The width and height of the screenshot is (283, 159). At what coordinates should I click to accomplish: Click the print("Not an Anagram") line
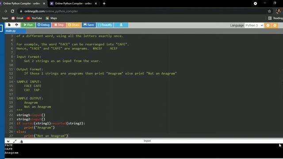coord(46,136)
